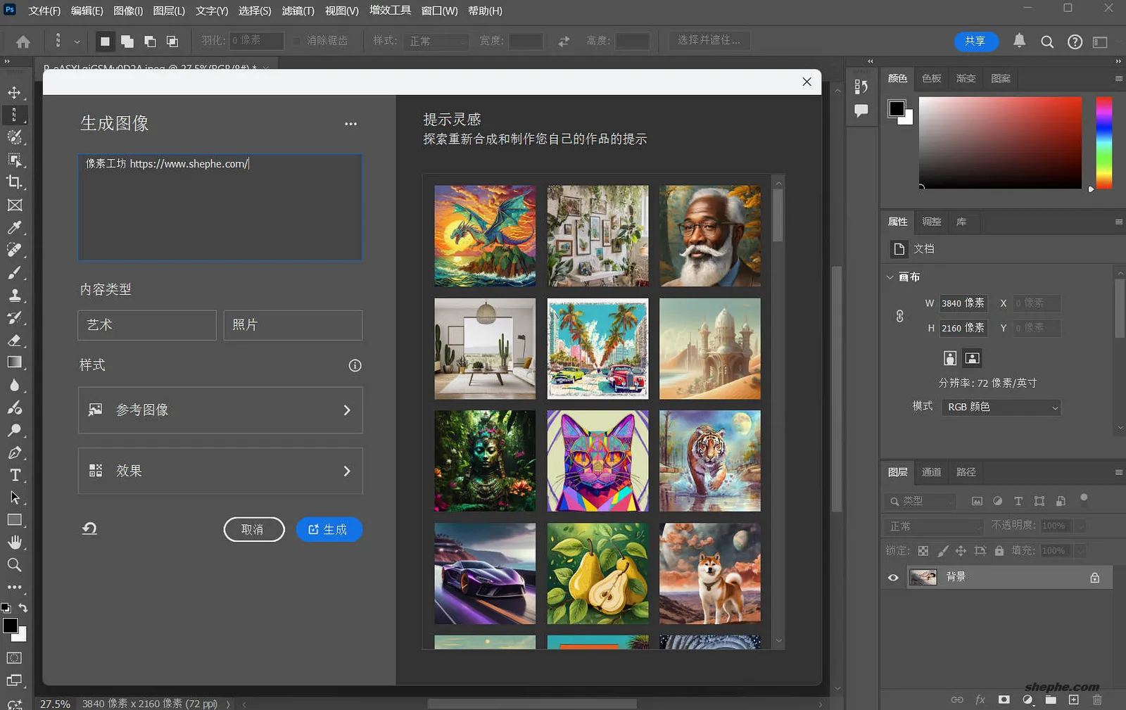Viewport: 1126px width, 710px height.
Task: Select the Hand tool
Action: coord(14,543)
